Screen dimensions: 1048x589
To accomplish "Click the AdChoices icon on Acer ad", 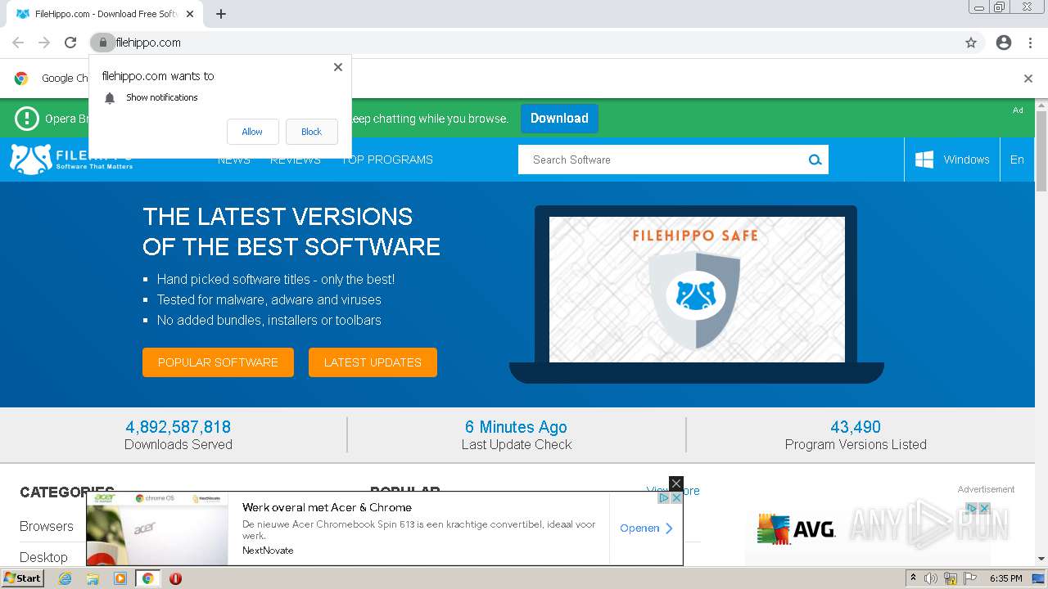I will click(x=665, y=497).
